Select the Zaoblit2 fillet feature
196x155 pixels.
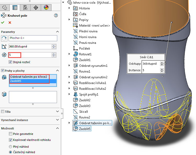85,100
